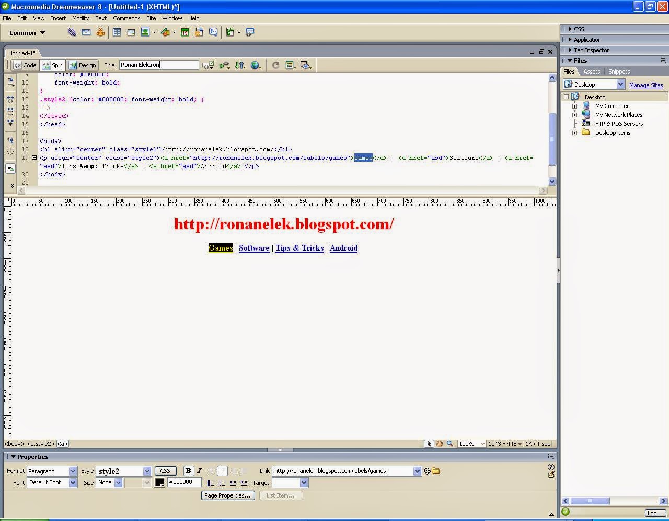The image size is (669, 521).
Task: Toggle Italic in Properties panel
Action: [199, 471]
